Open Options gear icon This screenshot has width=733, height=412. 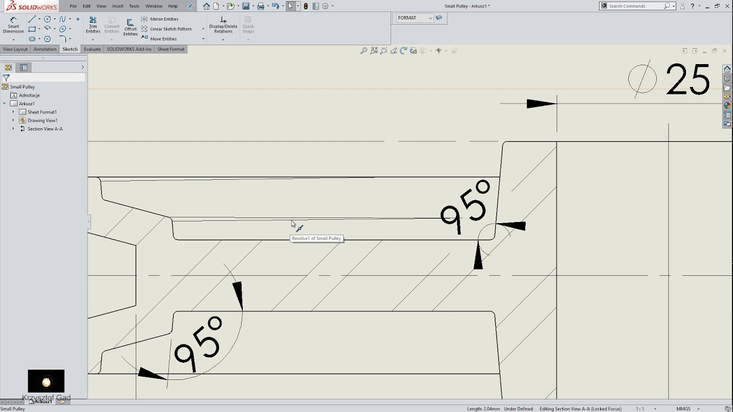pos(325,6)
